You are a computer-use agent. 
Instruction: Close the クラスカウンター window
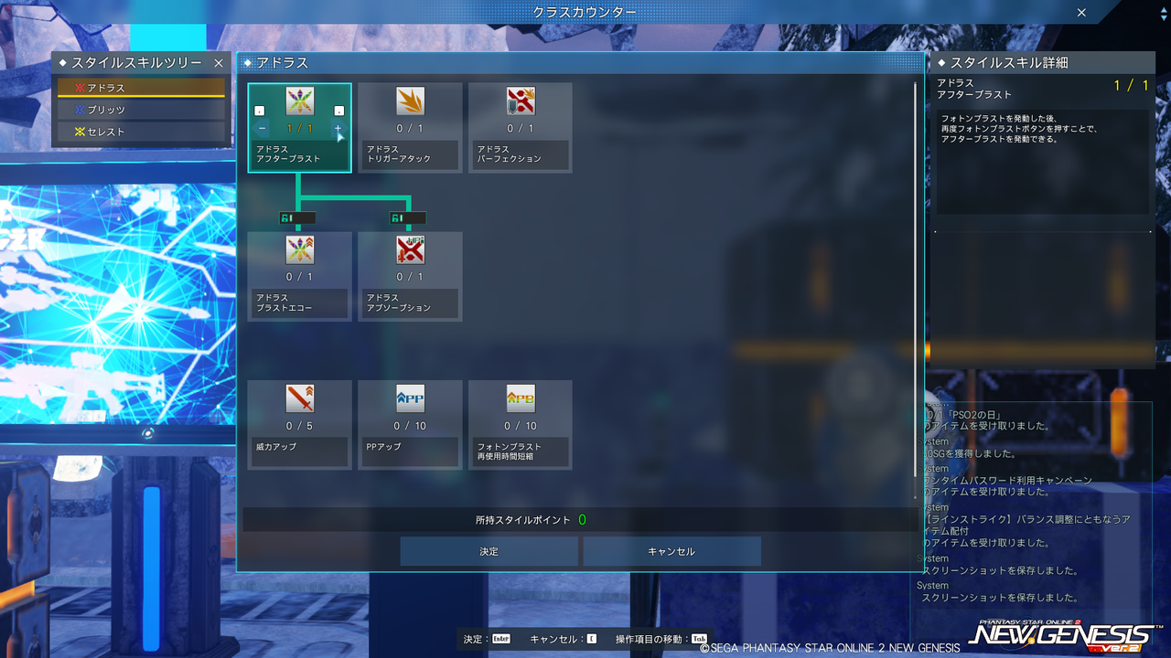point(1081,13)
